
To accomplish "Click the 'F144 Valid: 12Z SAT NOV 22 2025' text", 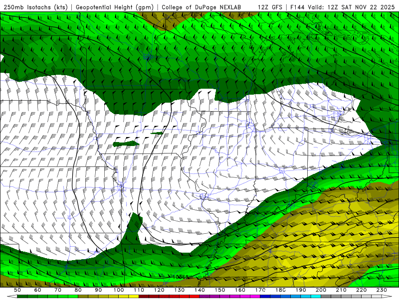I will tap(343, 7).
